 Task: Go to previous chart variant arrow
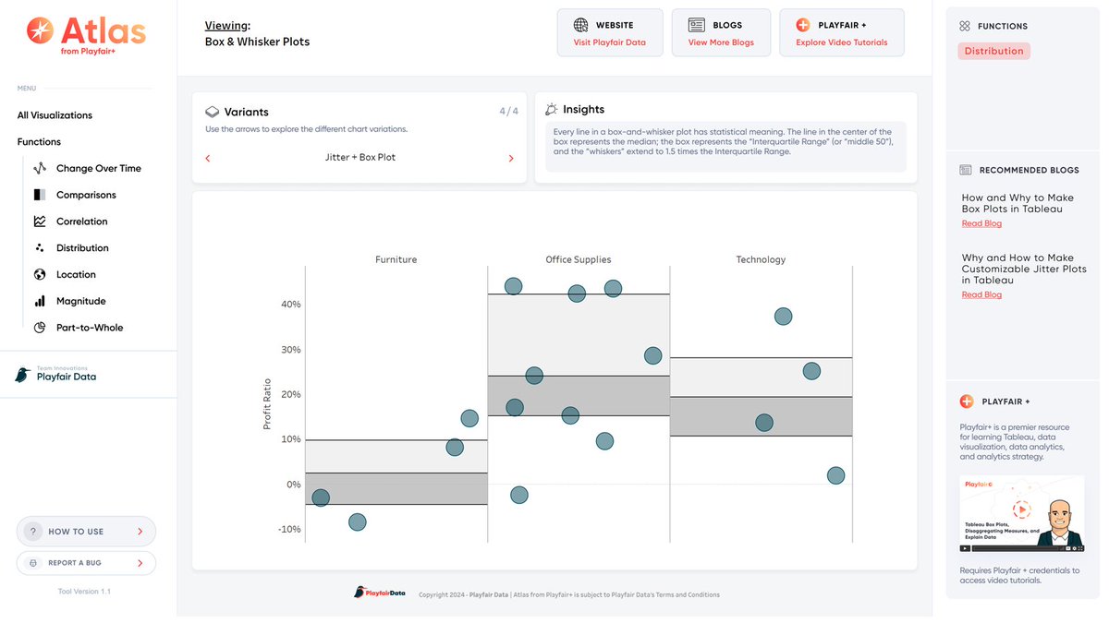point(208,159)
